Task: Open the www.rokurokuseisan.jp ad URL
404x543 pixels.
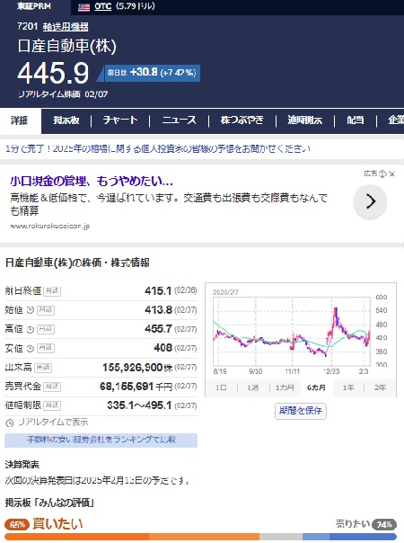Action: click(x=49, y=226)
